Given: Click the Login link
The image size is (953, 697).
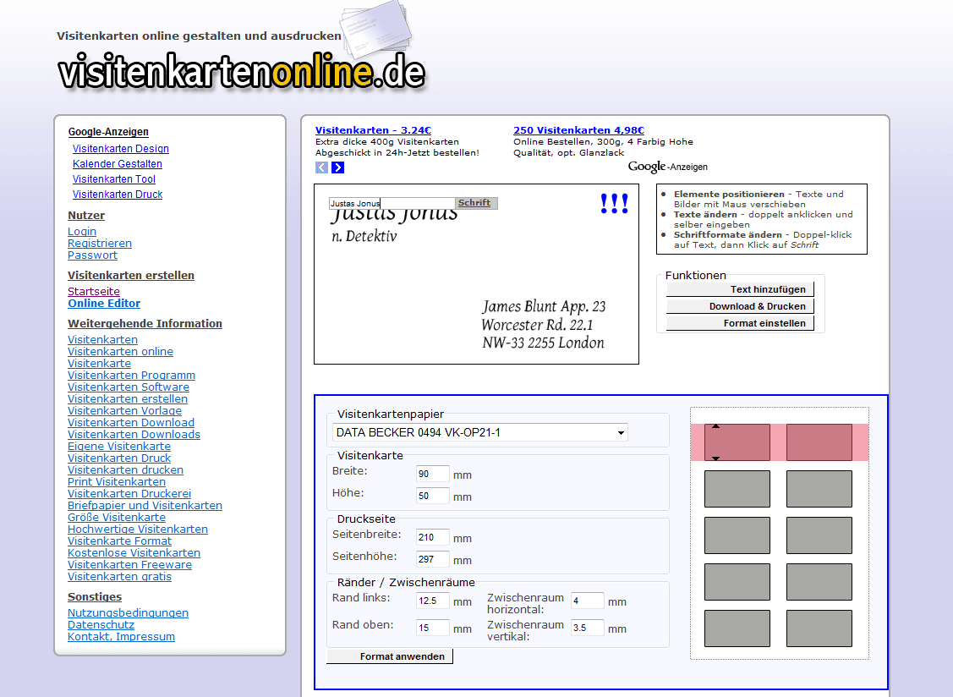Looking at the screenshot, I should point(82,231).
